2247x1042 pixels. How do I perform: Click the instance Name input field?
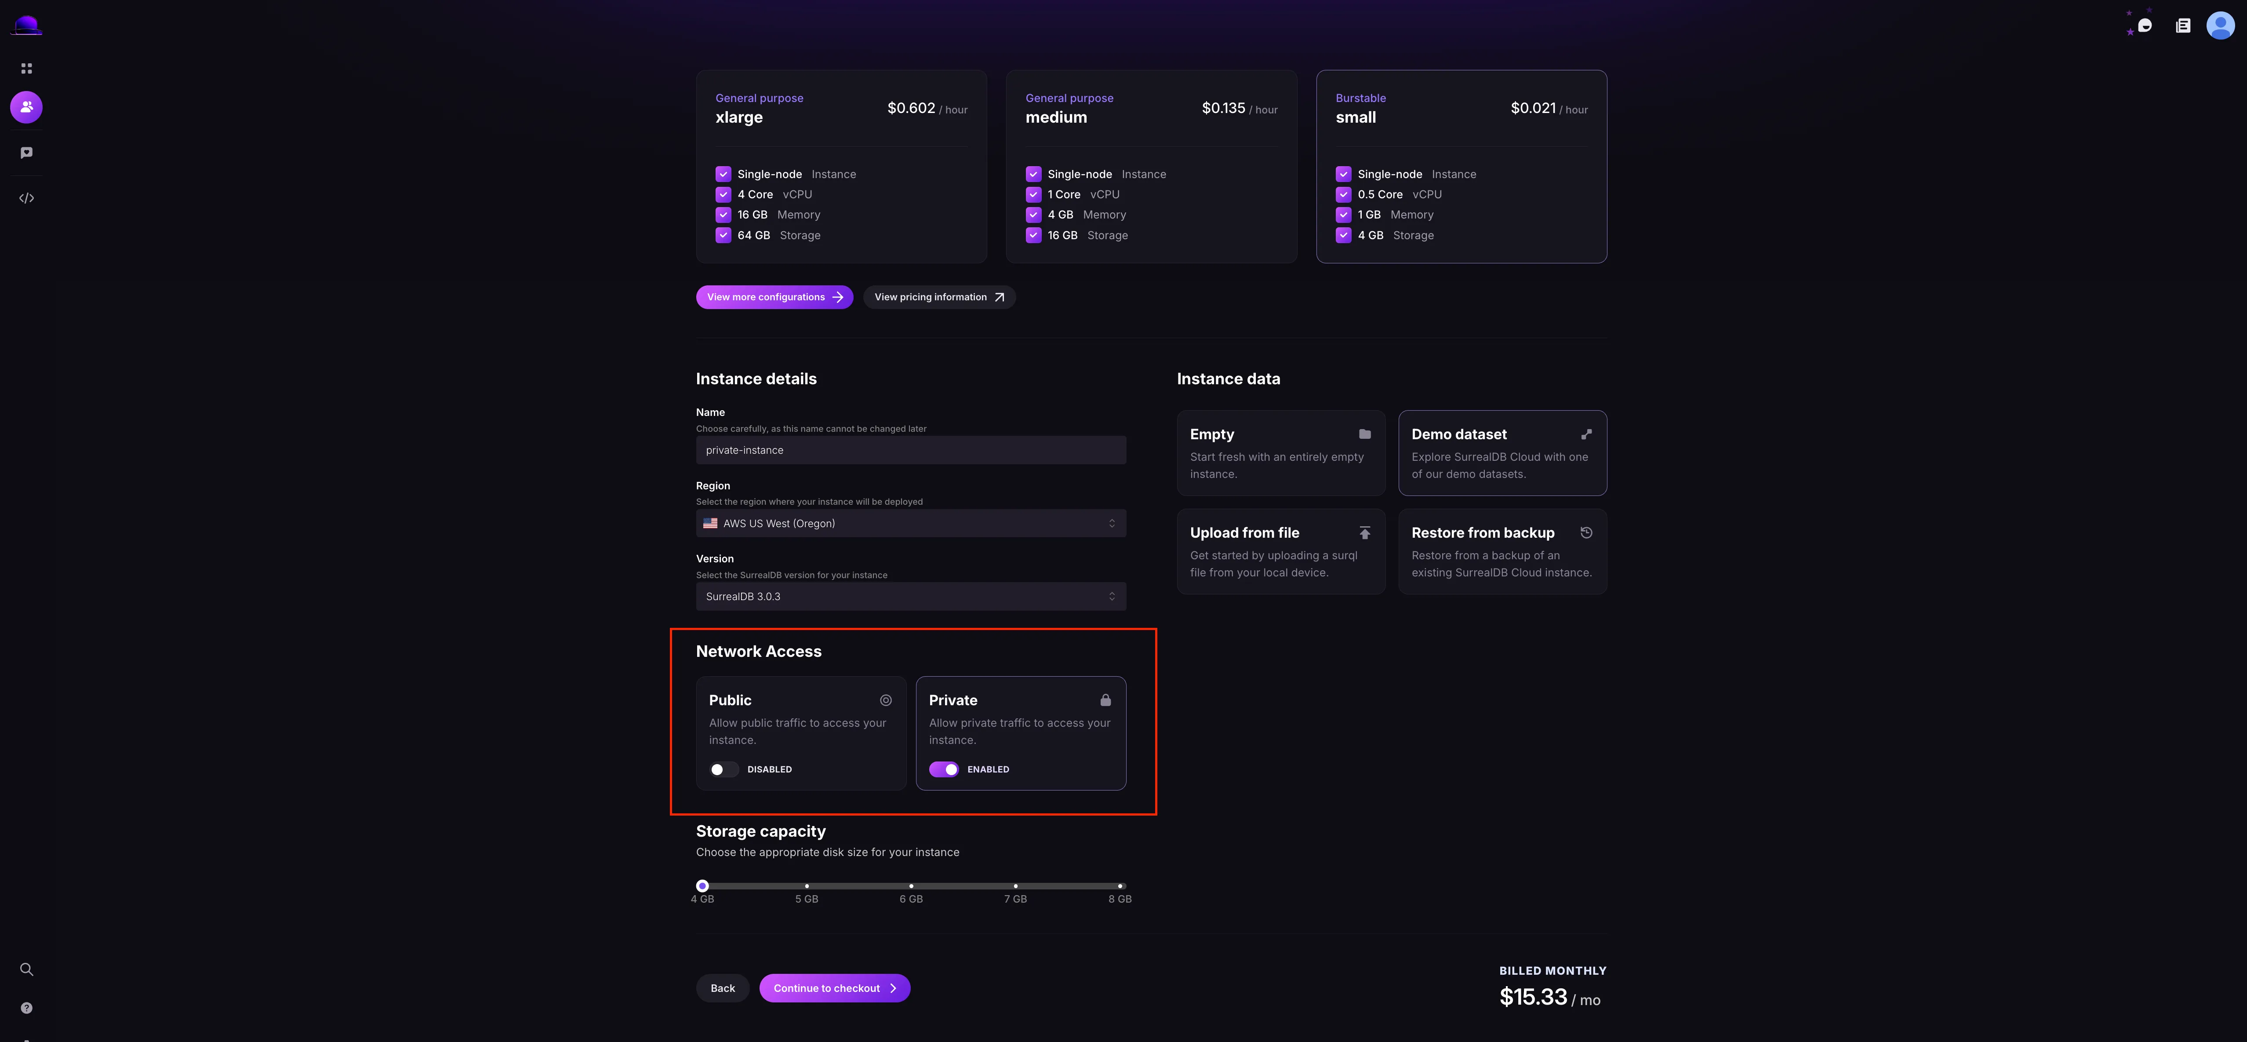[x=910, y=450]
